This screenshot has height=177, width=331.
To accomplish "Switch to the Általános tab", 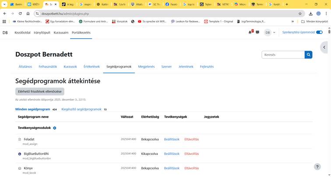I will (25, 67).
